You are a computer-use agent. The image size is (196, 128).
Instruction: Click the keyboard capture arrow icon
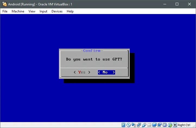(x=175, y=125)
